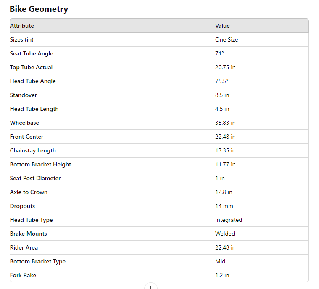Select the Top Tube Actual label

click(x=31, y=67)
